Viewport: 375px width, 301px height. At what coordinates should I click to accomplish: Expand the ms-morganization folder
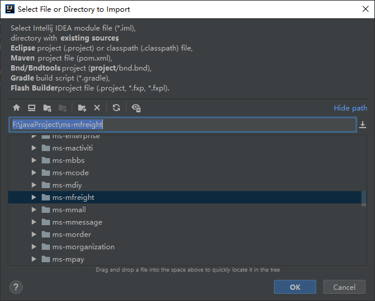(34, 247)
